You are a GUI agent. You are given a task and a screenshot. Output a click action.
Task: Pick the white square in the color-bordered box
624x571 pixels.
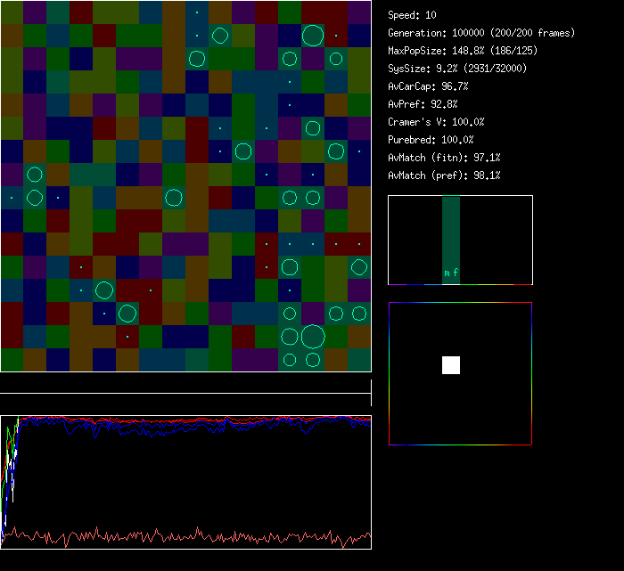pyautogui.click(x=451, y=364)
